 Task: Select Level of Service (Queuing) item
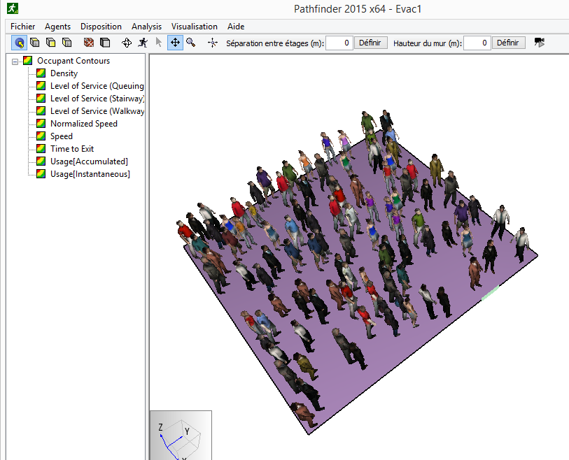coord(97,86)
